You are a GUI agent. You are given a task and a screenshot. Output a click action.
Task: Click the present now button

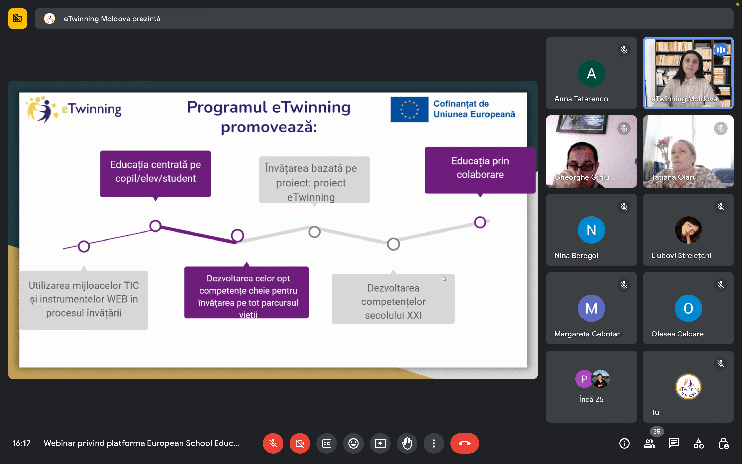(x=380, y=443)
